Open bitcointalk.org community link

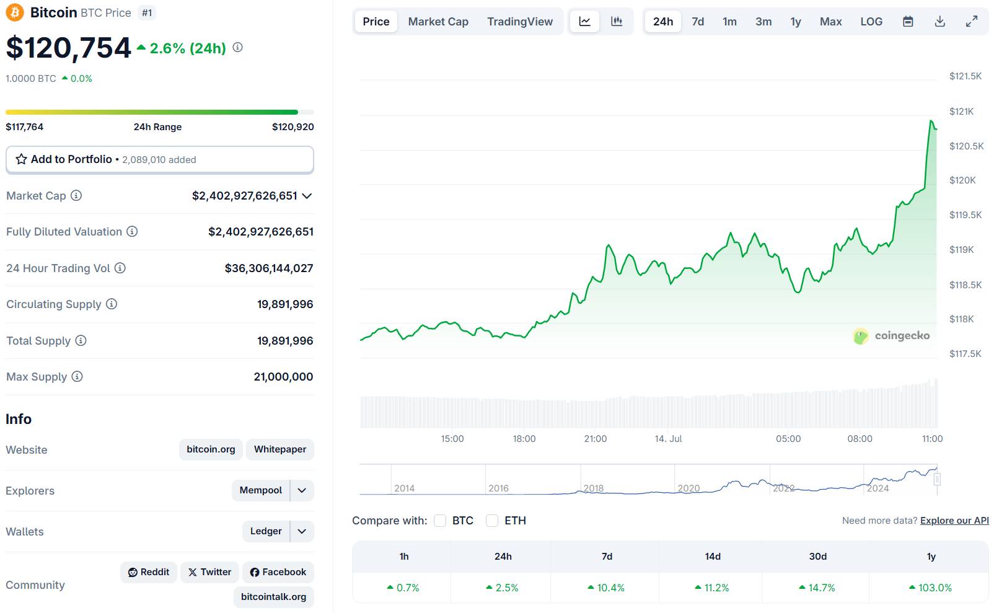pyautogui.click(x=274, y=597)
